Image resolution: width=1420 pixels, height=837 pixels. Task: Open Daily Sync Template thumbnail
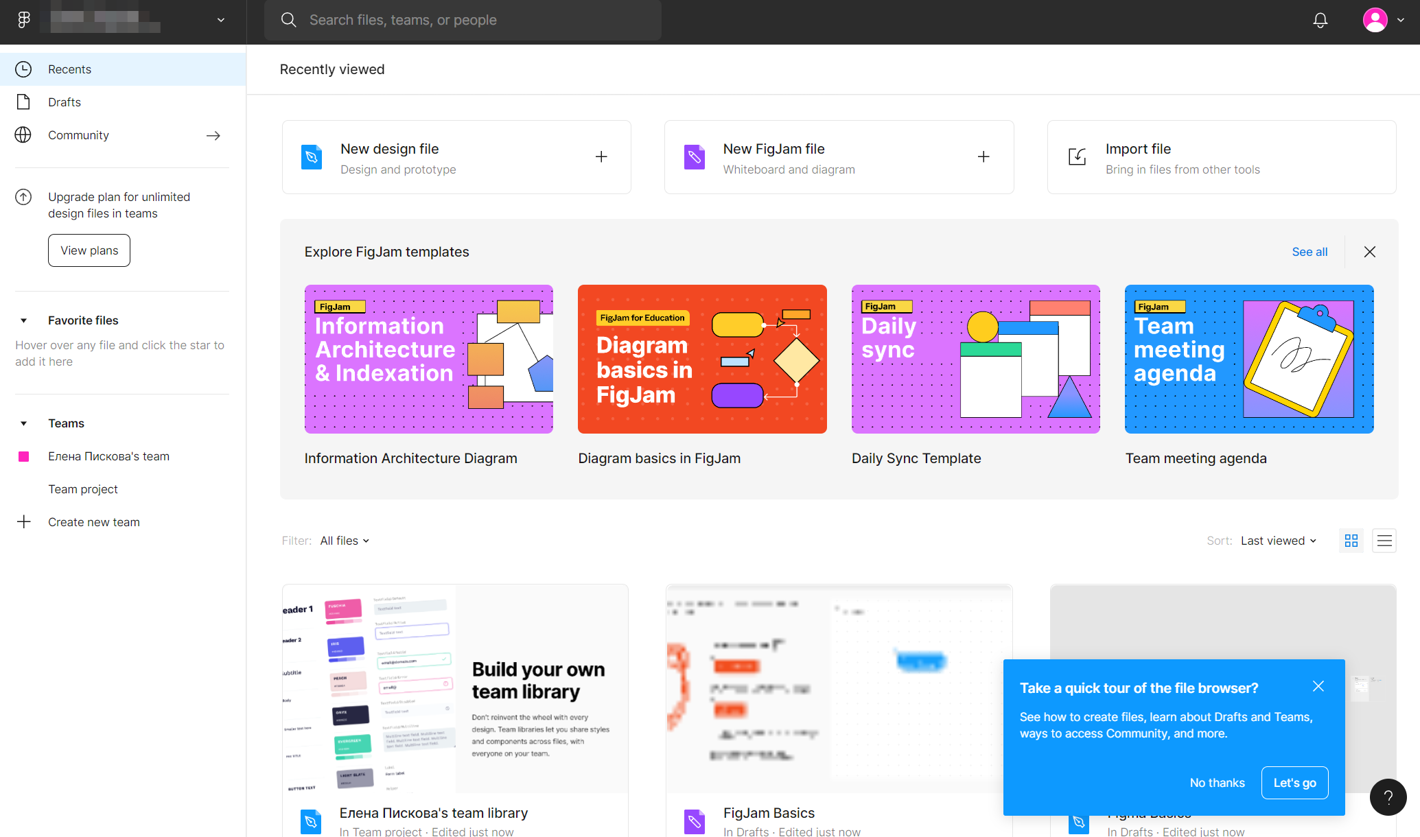click(976, 359)
